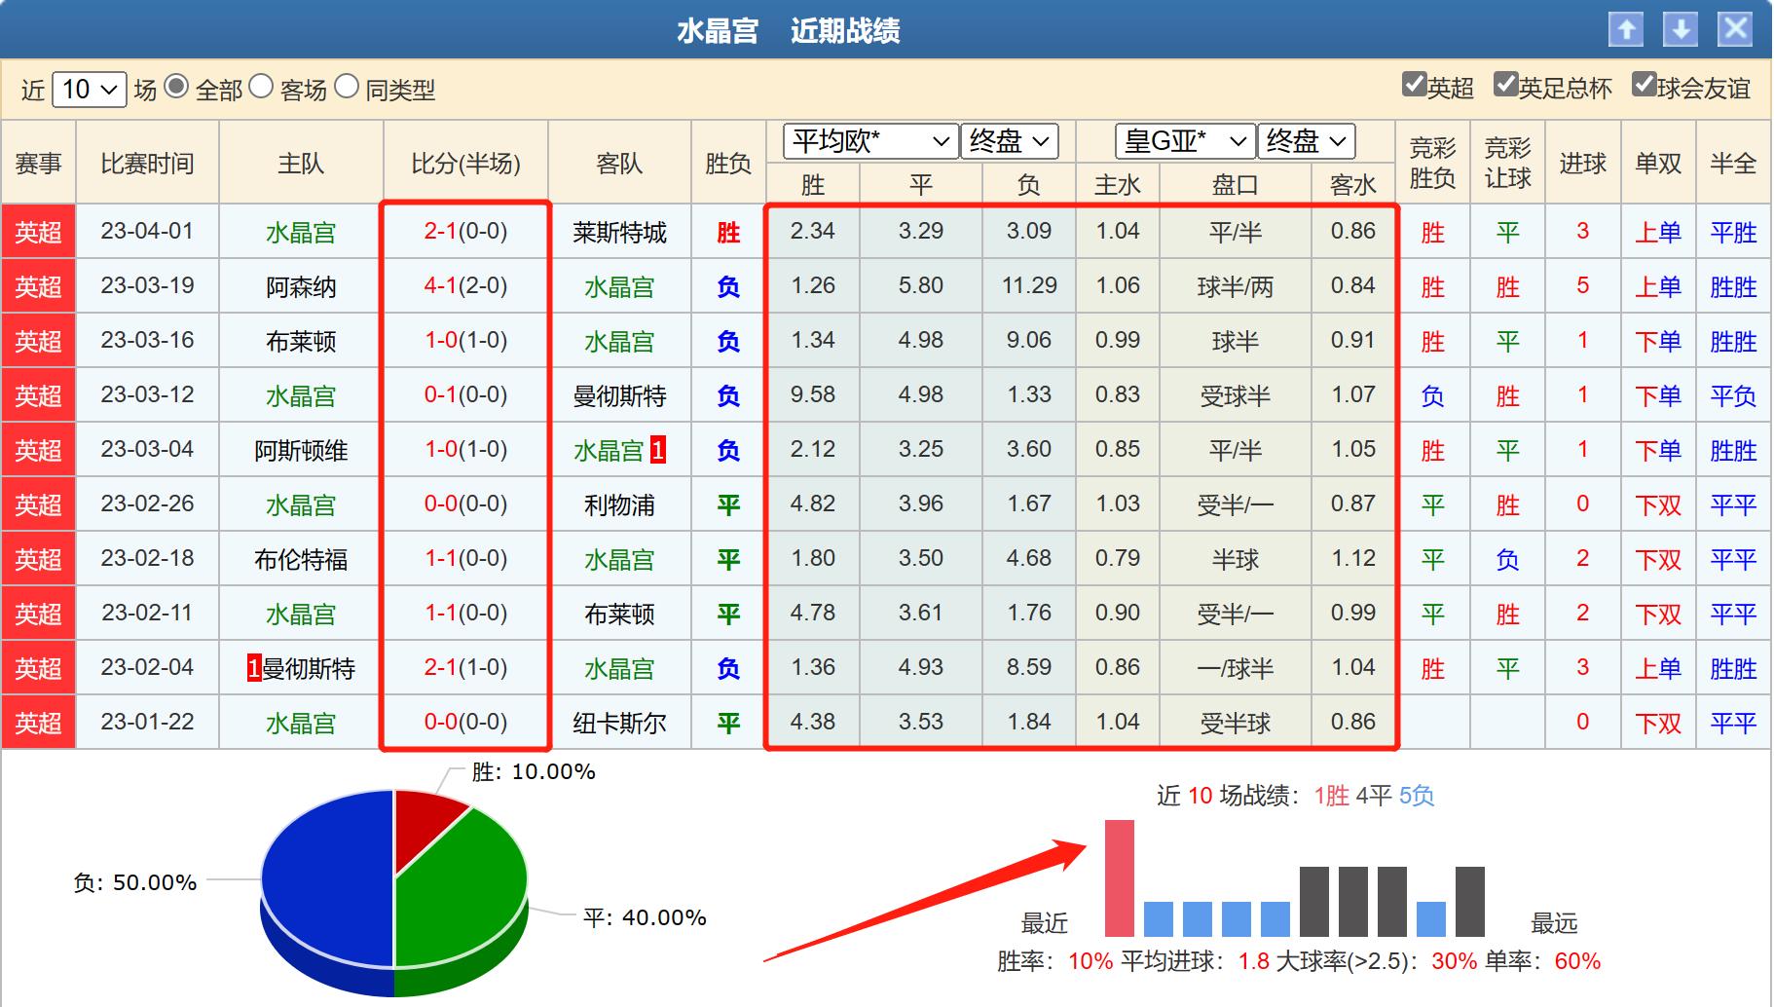This screenshot has width=1774, height=1007.
Task: Click the 阿森纳 home team link
Action: pyautogui.click(x=299, y=285)
